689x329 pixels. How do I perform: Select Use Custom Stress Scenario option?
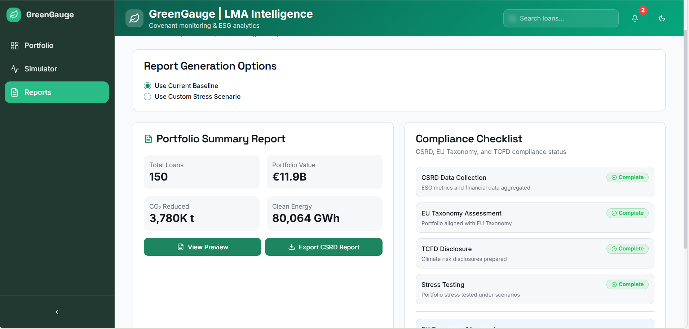coord(147,97)
